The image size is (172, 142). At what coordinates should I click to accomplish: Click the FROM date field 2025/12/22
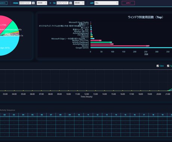click(x=25, y=3)
